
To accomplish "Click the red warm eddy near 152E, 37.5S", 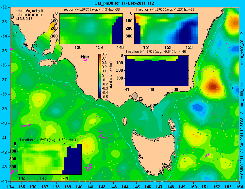I will point(213,86).
